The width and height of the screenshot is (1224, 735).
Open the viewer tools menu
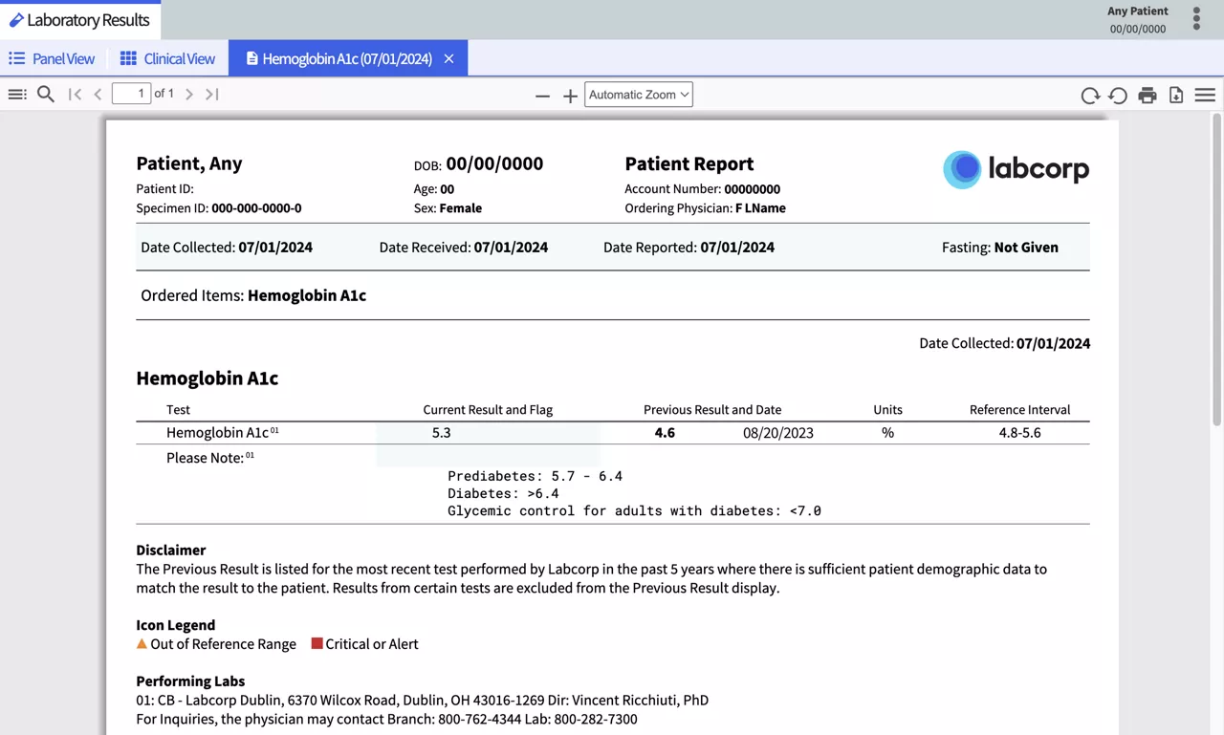1204,95
